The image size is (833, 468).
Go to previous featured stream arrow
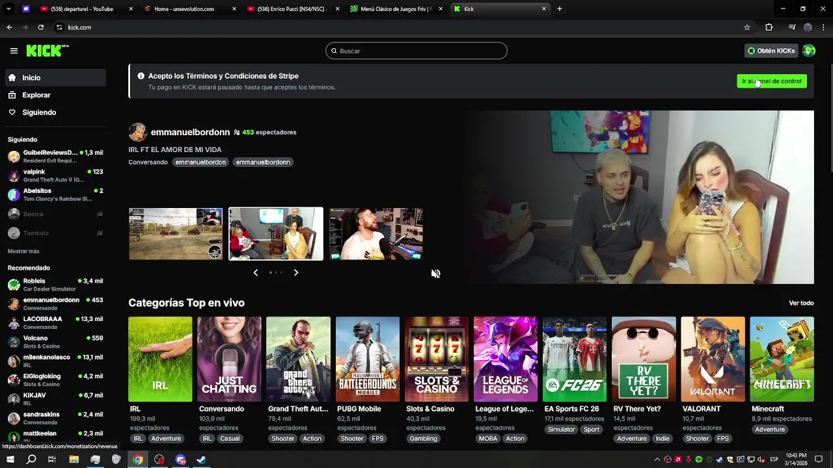pos(256,272)
